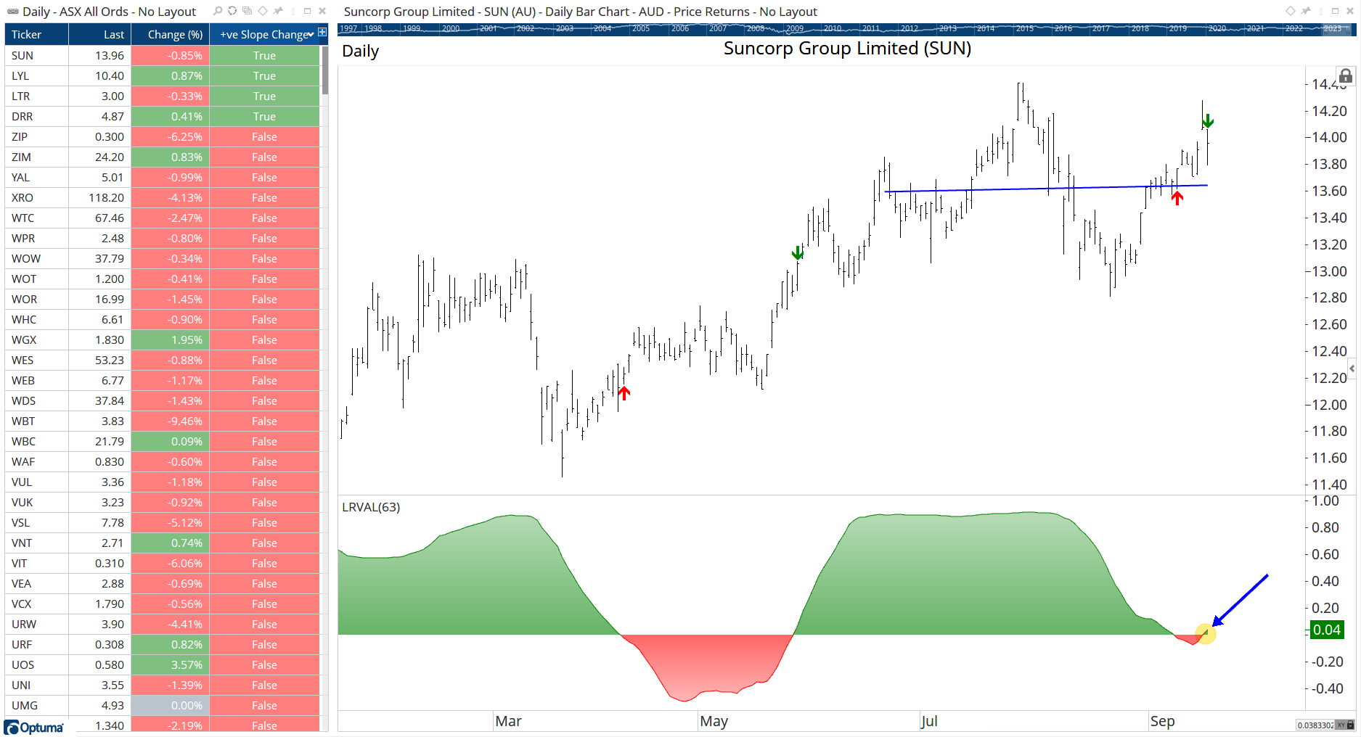The height and width of the screenshot is (737, 1361).
Task: Click the Daily timeframe label on chart
Action: (x=361, y=51)
